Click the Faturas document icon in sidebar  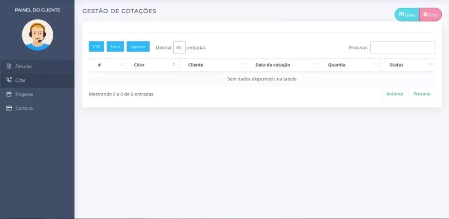(9, 66)
